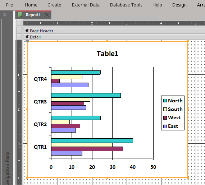The image size is (205, 185).
Task: Click the Page Header arrow icon
Action: [x=27, y=31]
